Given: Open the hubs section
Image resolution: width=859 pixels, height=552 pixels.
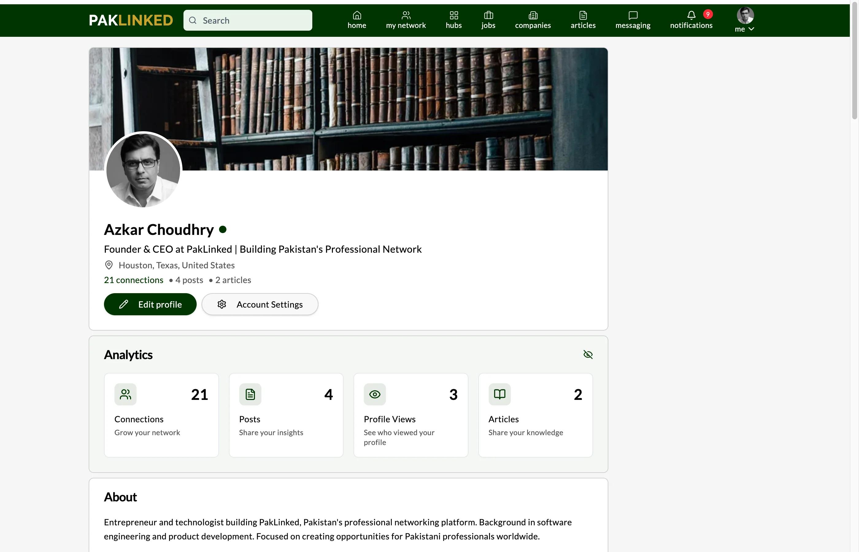Looking at the screenshot, I should 453,20.
